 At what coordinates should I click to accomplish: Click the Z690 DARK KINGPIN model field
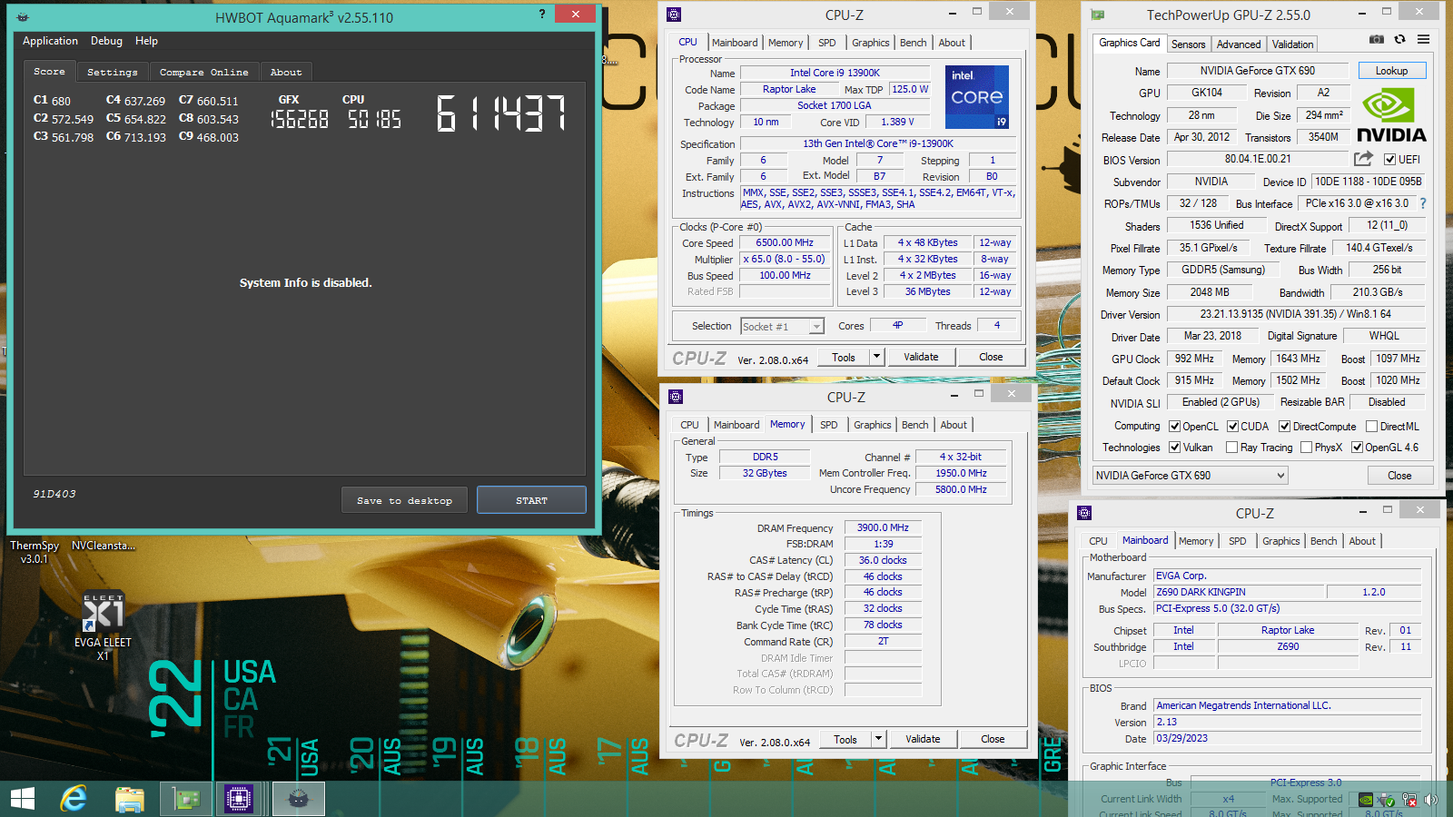1239,592
